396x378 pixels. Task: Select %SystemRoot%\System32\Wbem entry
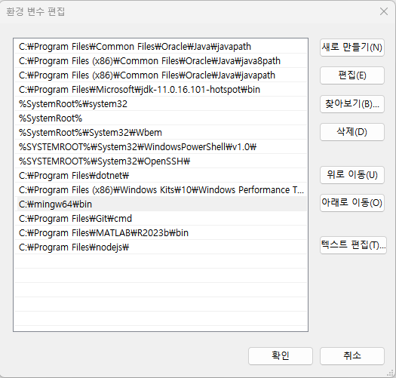click(161, 133)
